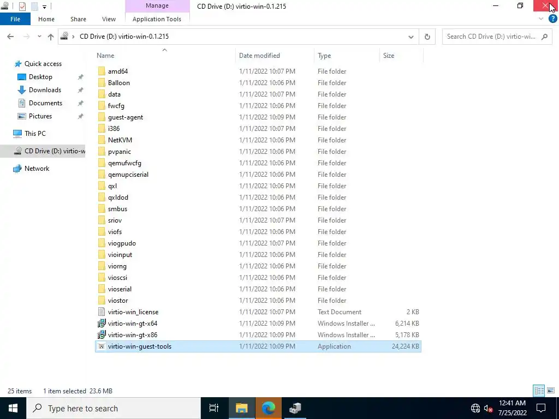Sort files by the Name column header
559x419 pixels.
click(105, 56)
